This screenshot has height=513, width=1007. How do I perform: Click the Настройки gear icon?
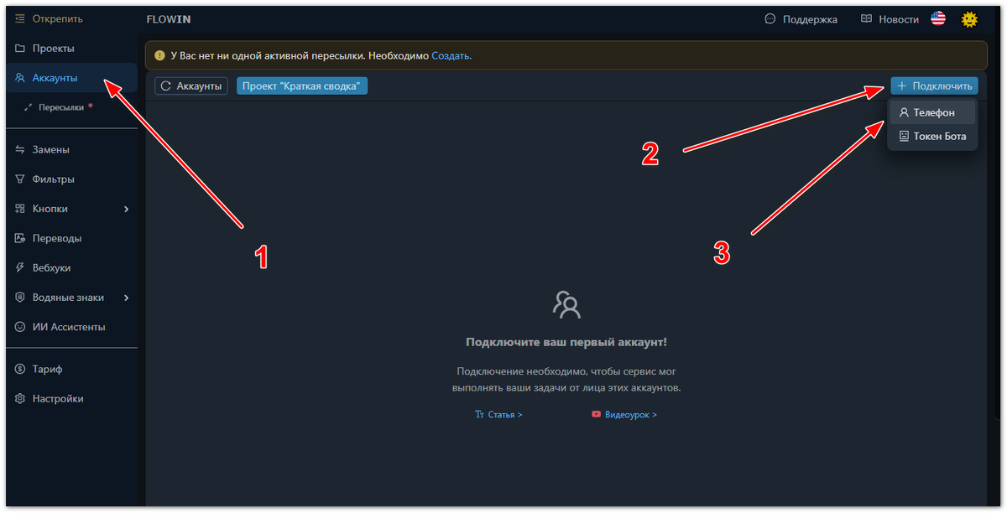coord(20,398)
